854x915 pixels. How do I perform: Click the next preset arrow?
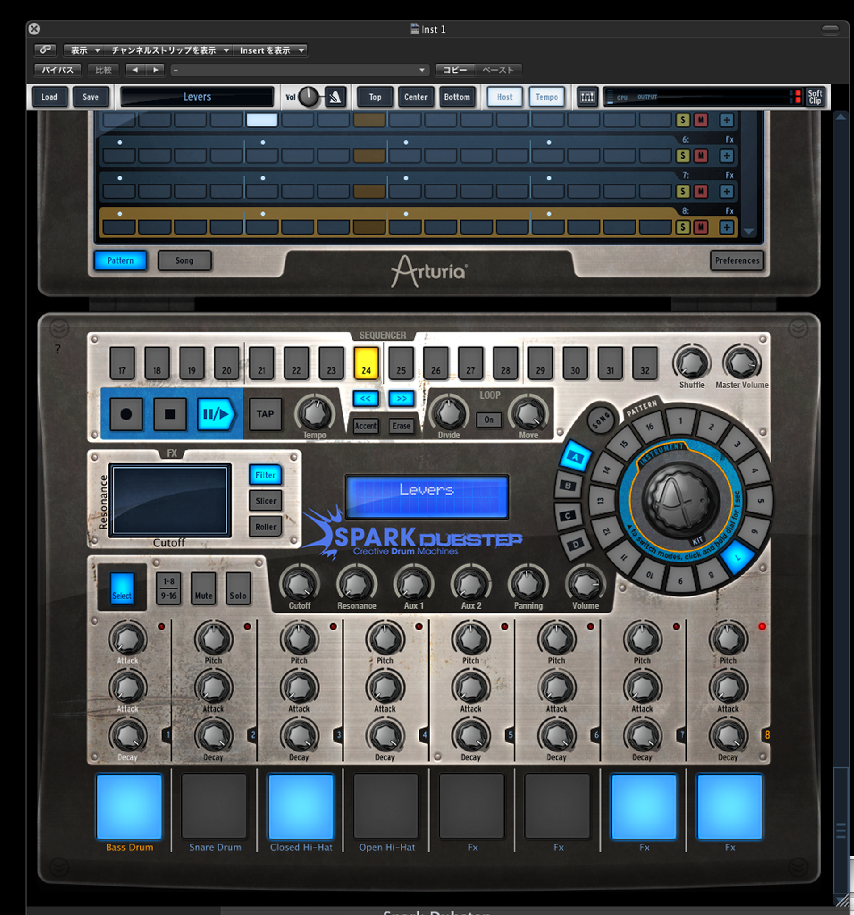pos(155,70)
